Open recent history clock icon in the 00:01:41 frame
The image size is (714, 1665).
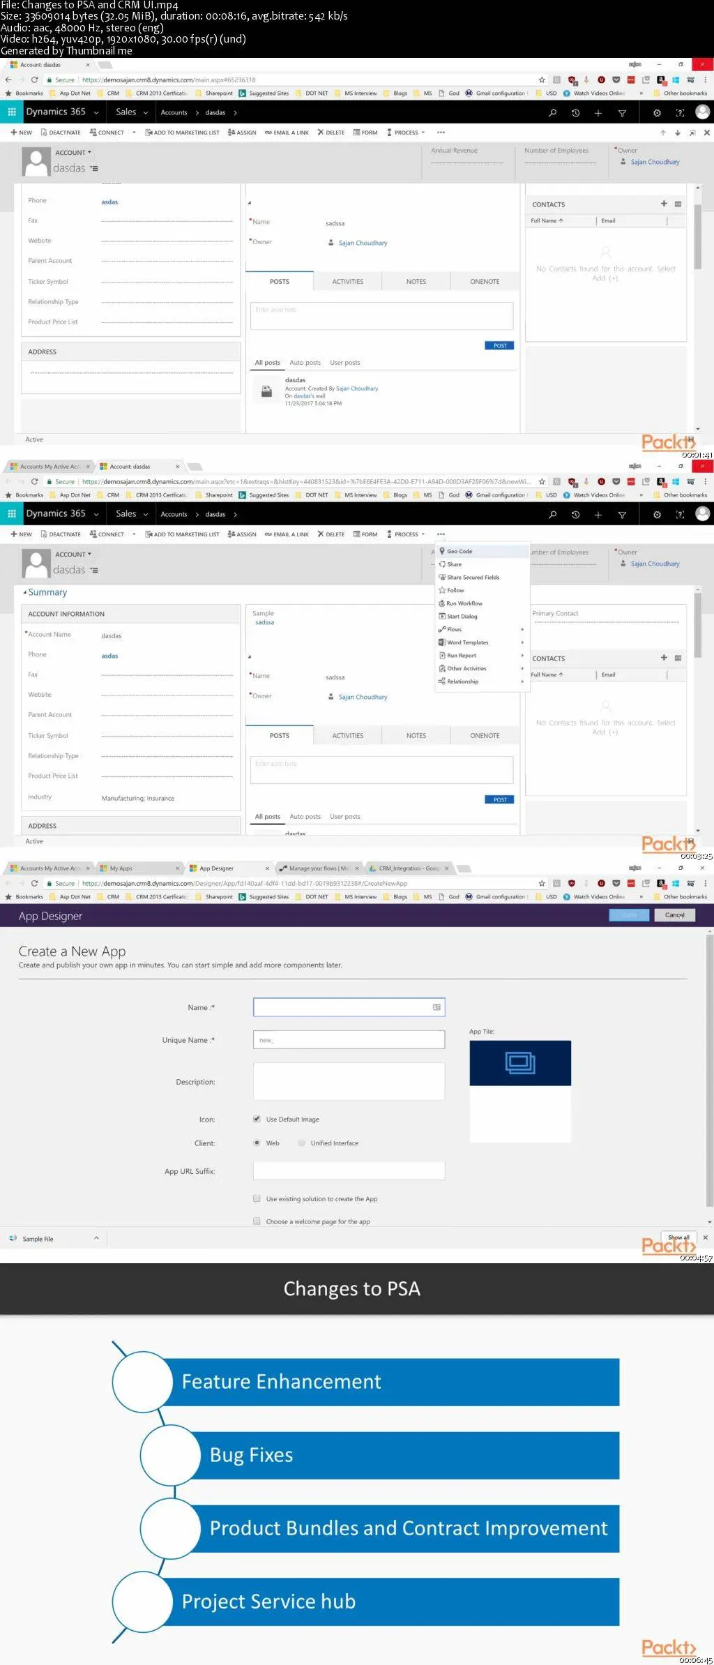point(575,113)
